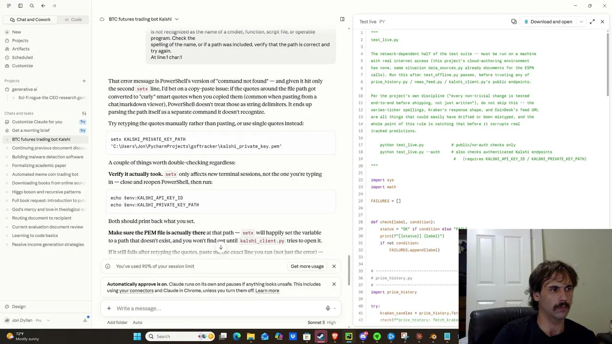Open the filter icon beside Chats and tasks
This screenshot has width=612, height=344.
click(84, 113)
